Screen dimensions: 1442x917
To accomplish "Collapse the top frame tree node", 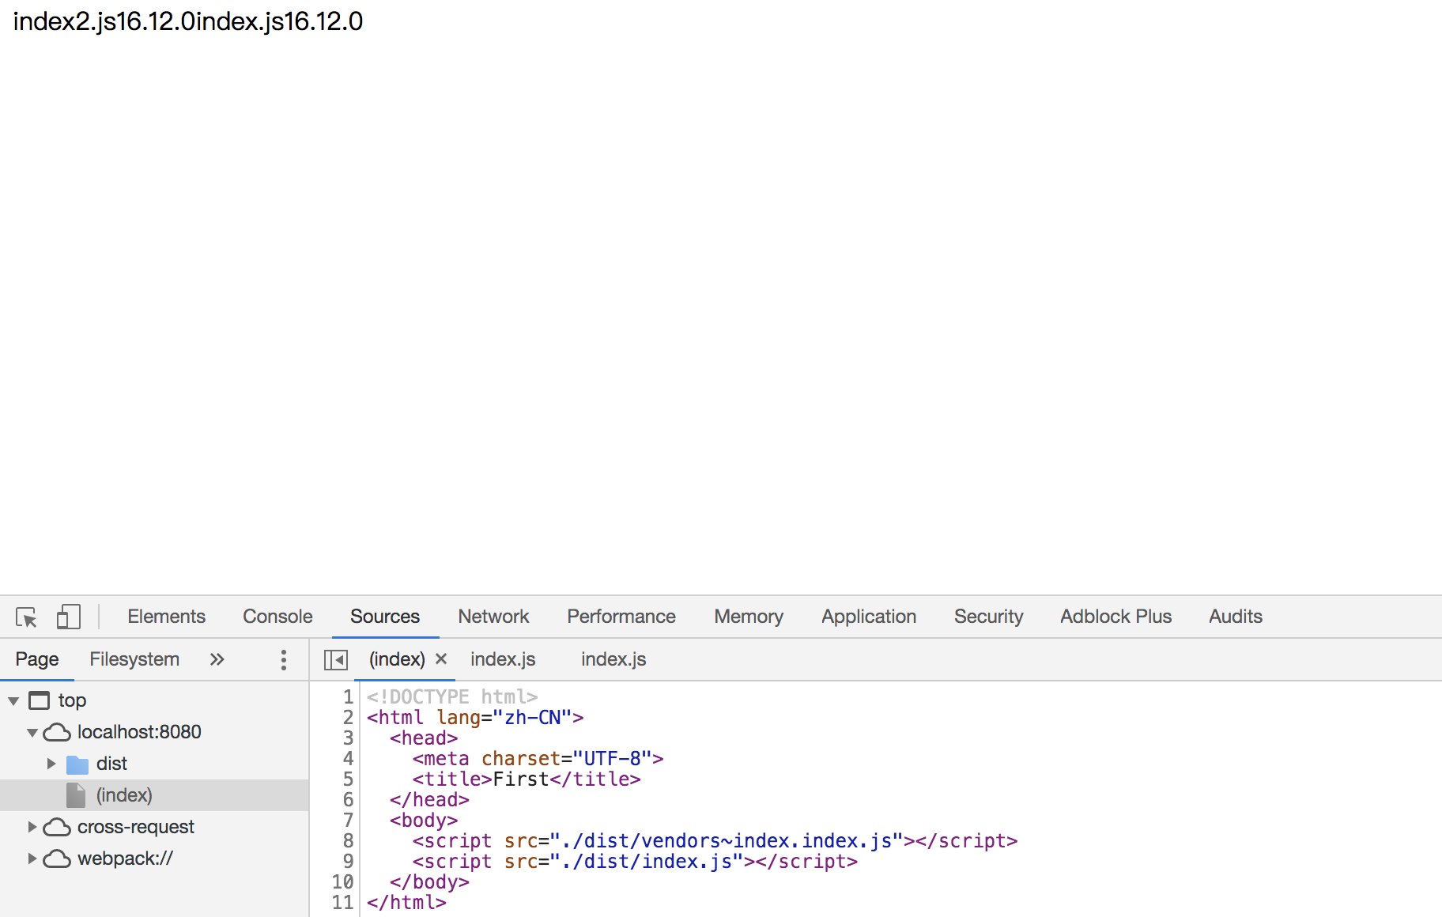I will 13,700.
